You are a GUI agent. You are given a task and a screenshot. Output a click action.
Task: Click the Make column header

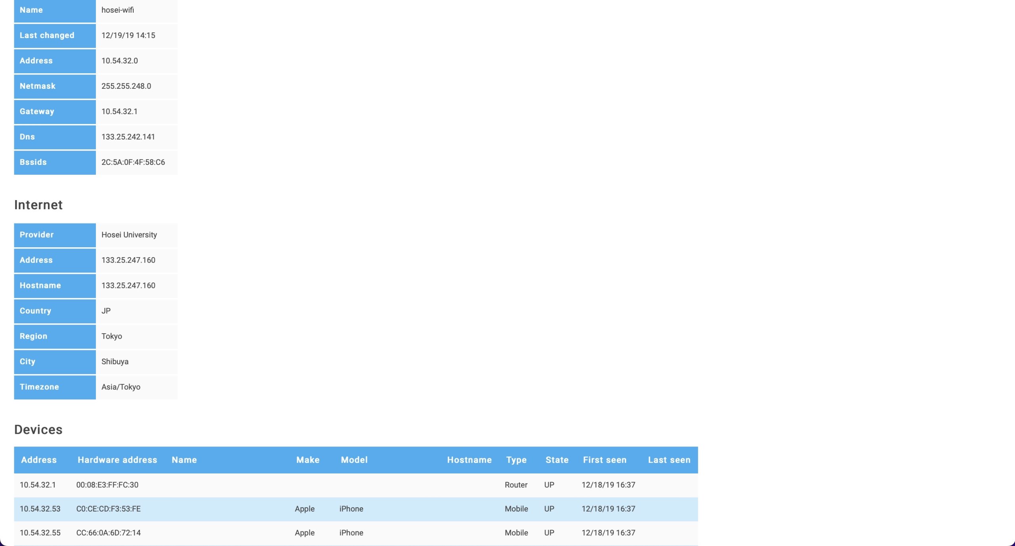pos(308,460)
